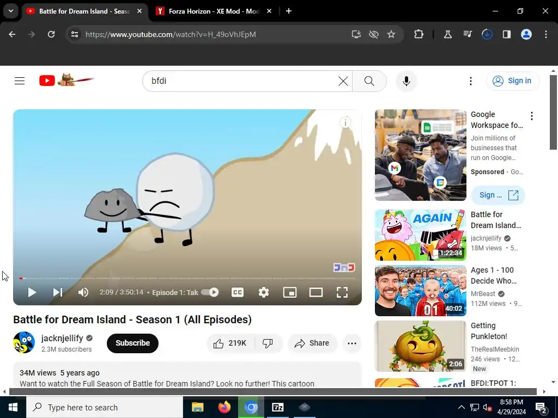This screenshot has width=558, height=418.
Task: Bookmark this page with the star
Action: pos(391,34)
